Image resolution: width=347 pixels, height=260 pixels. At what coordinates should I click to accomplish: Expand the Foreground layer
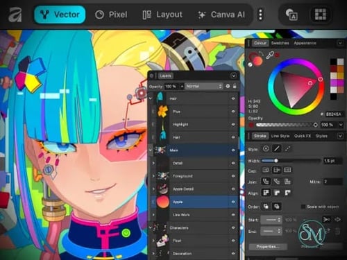click(153, 176)
